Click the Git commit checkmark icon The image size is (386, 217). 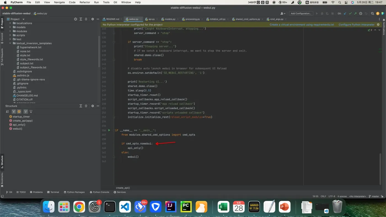350,13
